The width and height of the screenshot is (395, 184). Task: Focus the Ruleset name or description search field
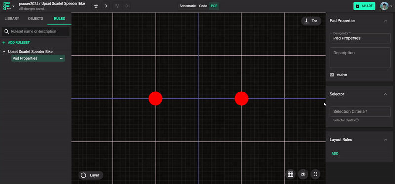(36, 32)
